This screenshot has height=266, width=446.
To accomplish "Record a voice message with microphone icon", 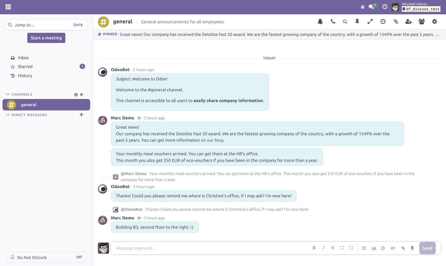I will coord(412,248).
